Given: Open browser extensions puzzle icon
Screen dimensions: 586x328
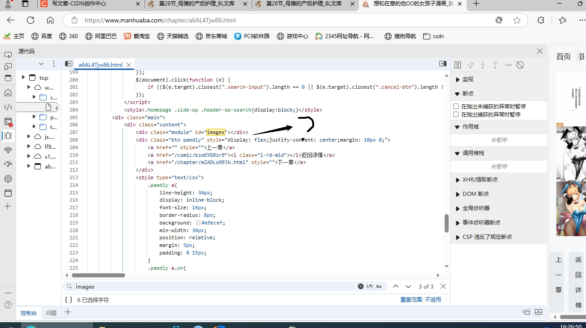Looking at the screenshot, I should pos(541,20).
